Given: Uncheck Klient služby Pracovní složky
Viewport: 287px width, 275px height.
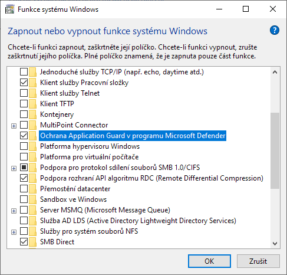Looking at the screenshot, I should click(24, 83).
